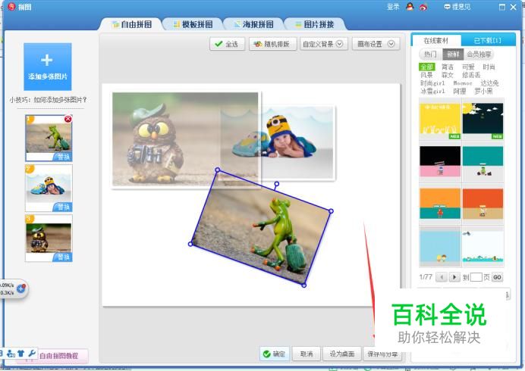This screenshot has height=371, width=525.
Task: Switch to the 海报拼图 tab
Action: pyautogui.click(x=254, y=24)
